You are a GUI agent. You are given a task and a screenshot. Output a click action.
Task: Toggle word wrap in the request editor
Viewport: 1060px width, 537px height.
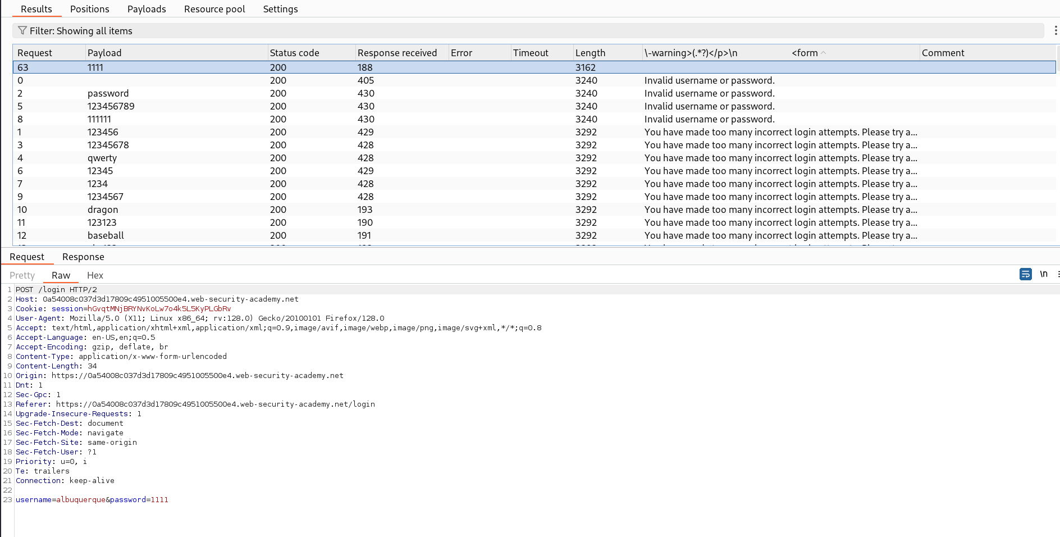[1026, 274]
